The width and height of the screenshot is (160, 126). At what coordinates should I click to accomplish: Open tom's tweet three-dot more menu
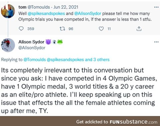[156, 7]
